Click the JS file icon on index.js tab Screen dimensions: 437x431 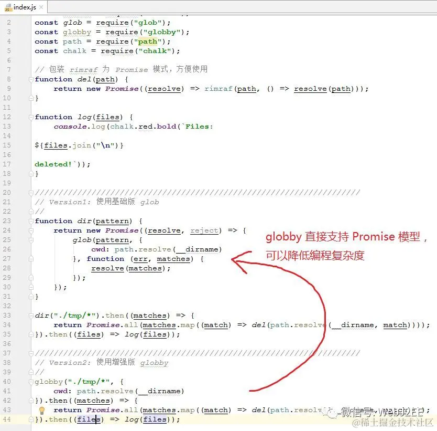(x=8, y=7)
